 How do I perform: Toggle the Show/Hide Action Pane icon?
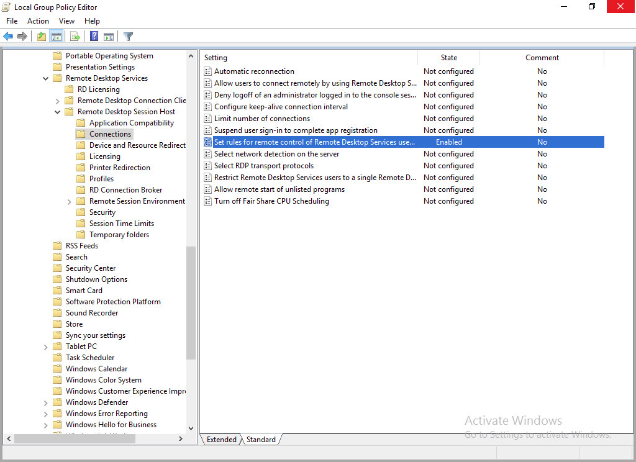(109, 37)
